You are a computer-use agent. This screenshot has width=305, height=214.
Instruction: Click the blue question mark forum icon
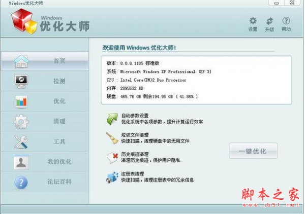click(x=21, y=182)
